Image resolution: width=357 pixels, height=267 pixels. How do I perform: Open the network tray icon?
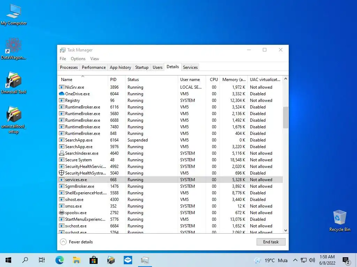click(x=304, y=260)
